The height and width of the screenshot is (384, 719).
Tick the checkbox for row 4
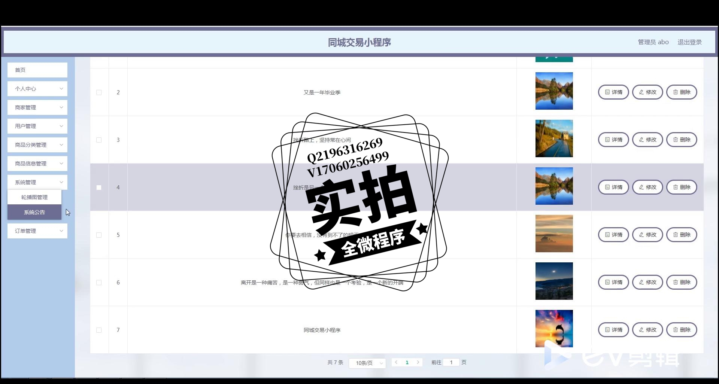click(99, 188)
